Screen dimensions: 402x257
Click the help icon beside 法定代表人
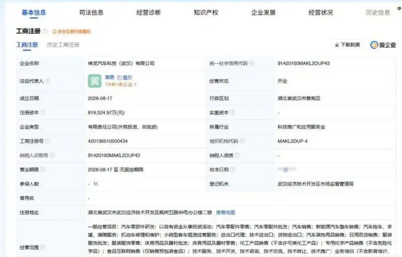[x=48, y=81]
